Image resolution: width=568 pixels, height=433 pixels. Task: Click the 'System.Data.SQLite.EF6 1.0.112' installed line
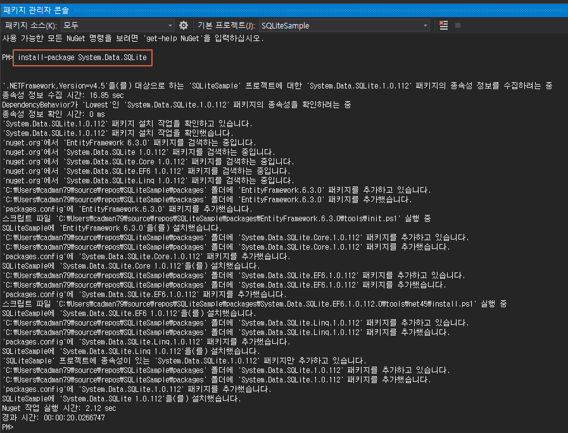pos(129,314)
